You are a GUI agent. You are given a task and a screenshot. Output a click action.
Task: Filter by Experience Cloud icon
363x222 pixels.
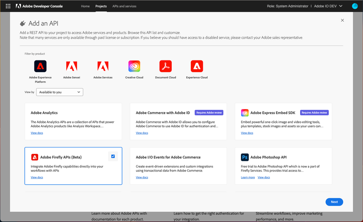[197, 66]
